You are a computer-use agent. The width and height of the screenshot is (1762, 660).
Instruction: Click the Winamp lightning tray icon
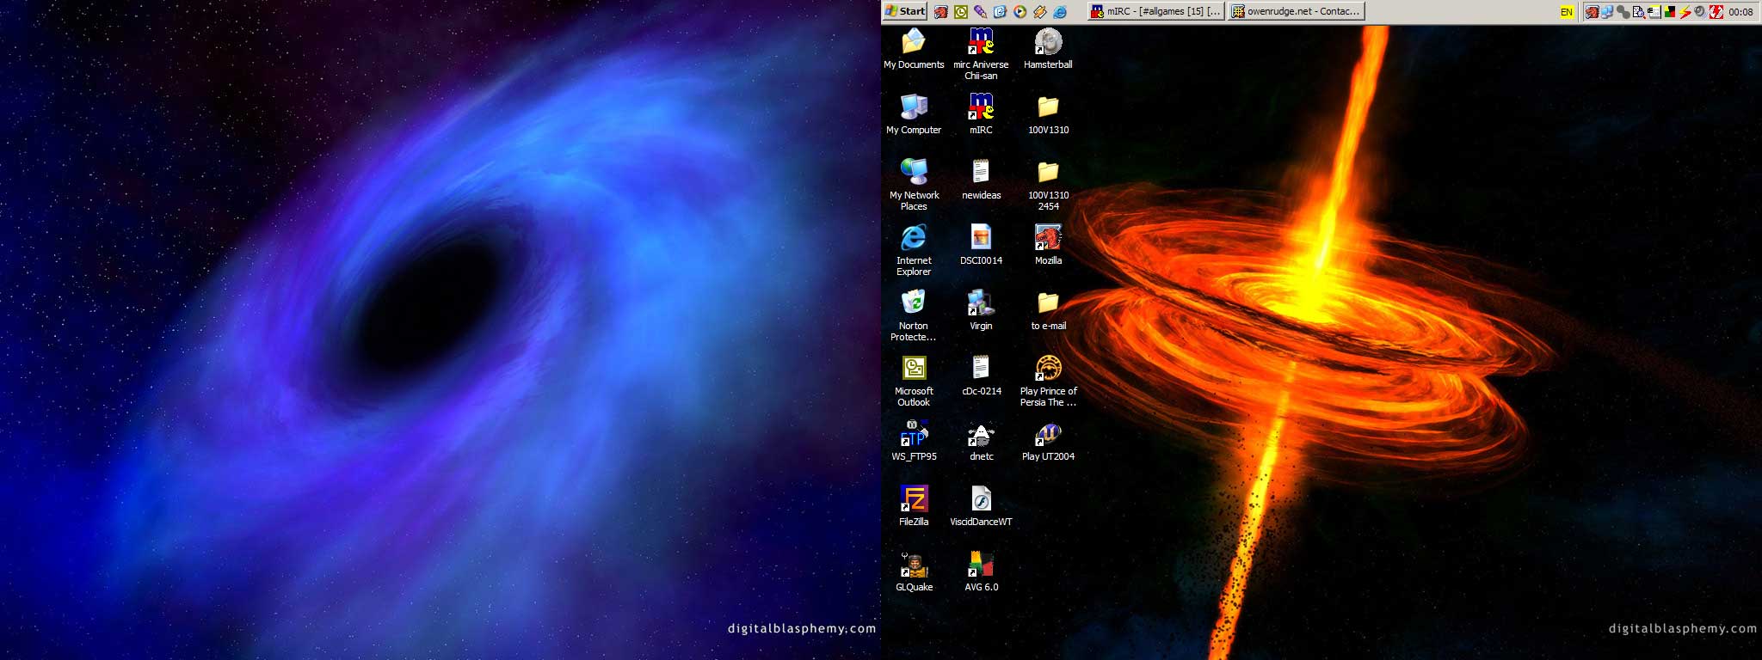coord(1685,12)
